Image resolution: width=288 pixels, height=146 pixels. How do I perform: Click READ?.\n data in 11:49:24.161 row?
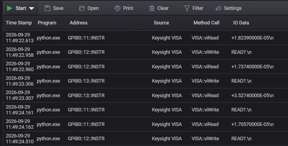coord(241,110)
